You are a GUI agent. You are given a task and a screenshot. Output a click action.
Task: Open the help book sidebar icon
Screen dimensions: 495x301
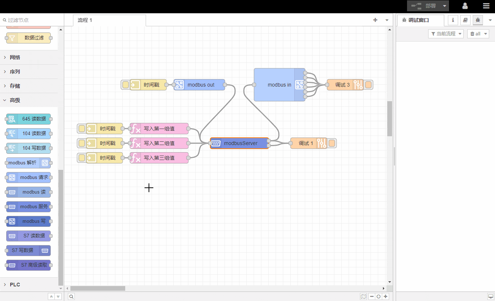click(465, 20)
